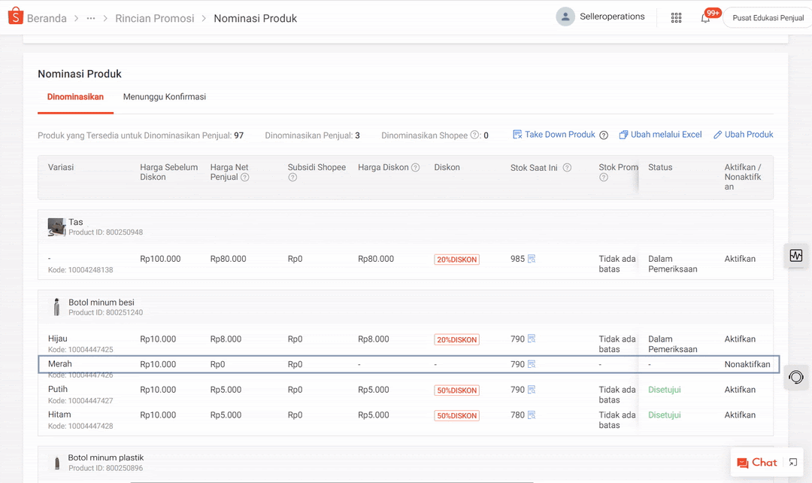This screenshot has width=812, height=483.
Task: Click stock detail icon for Hitam variation
Action: (532, 415)
